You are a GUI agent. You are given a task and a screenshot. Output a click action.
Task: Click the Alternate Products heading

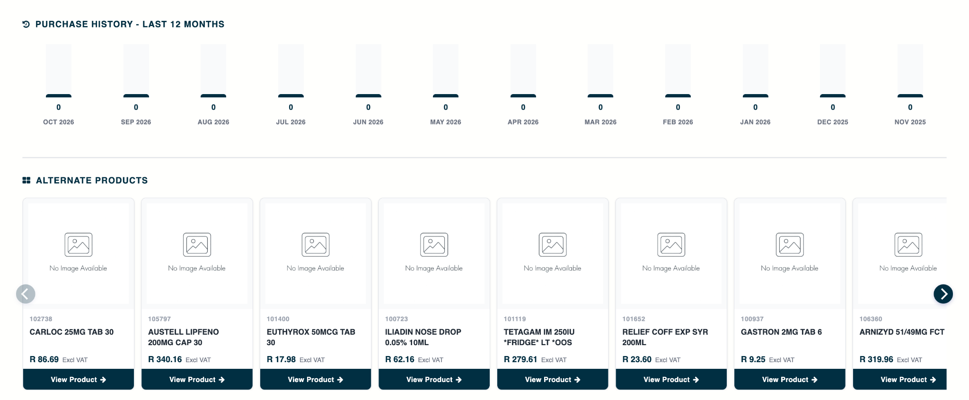[92, 180]
